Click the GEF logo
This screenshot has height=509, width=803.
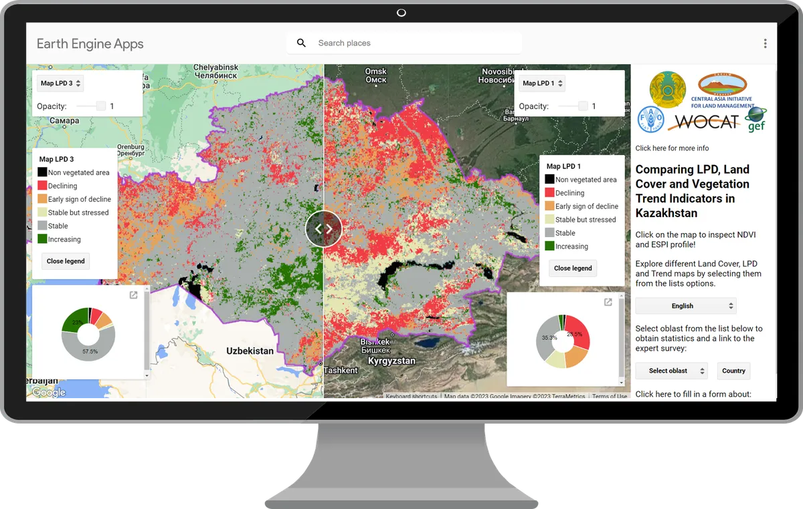pos(756,120)
